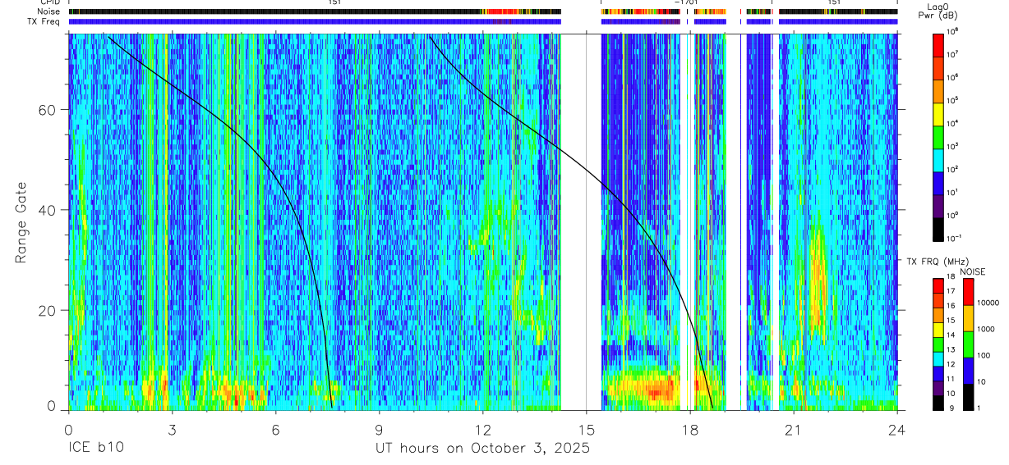Click x-axis tick label '24'

[896, 429]
